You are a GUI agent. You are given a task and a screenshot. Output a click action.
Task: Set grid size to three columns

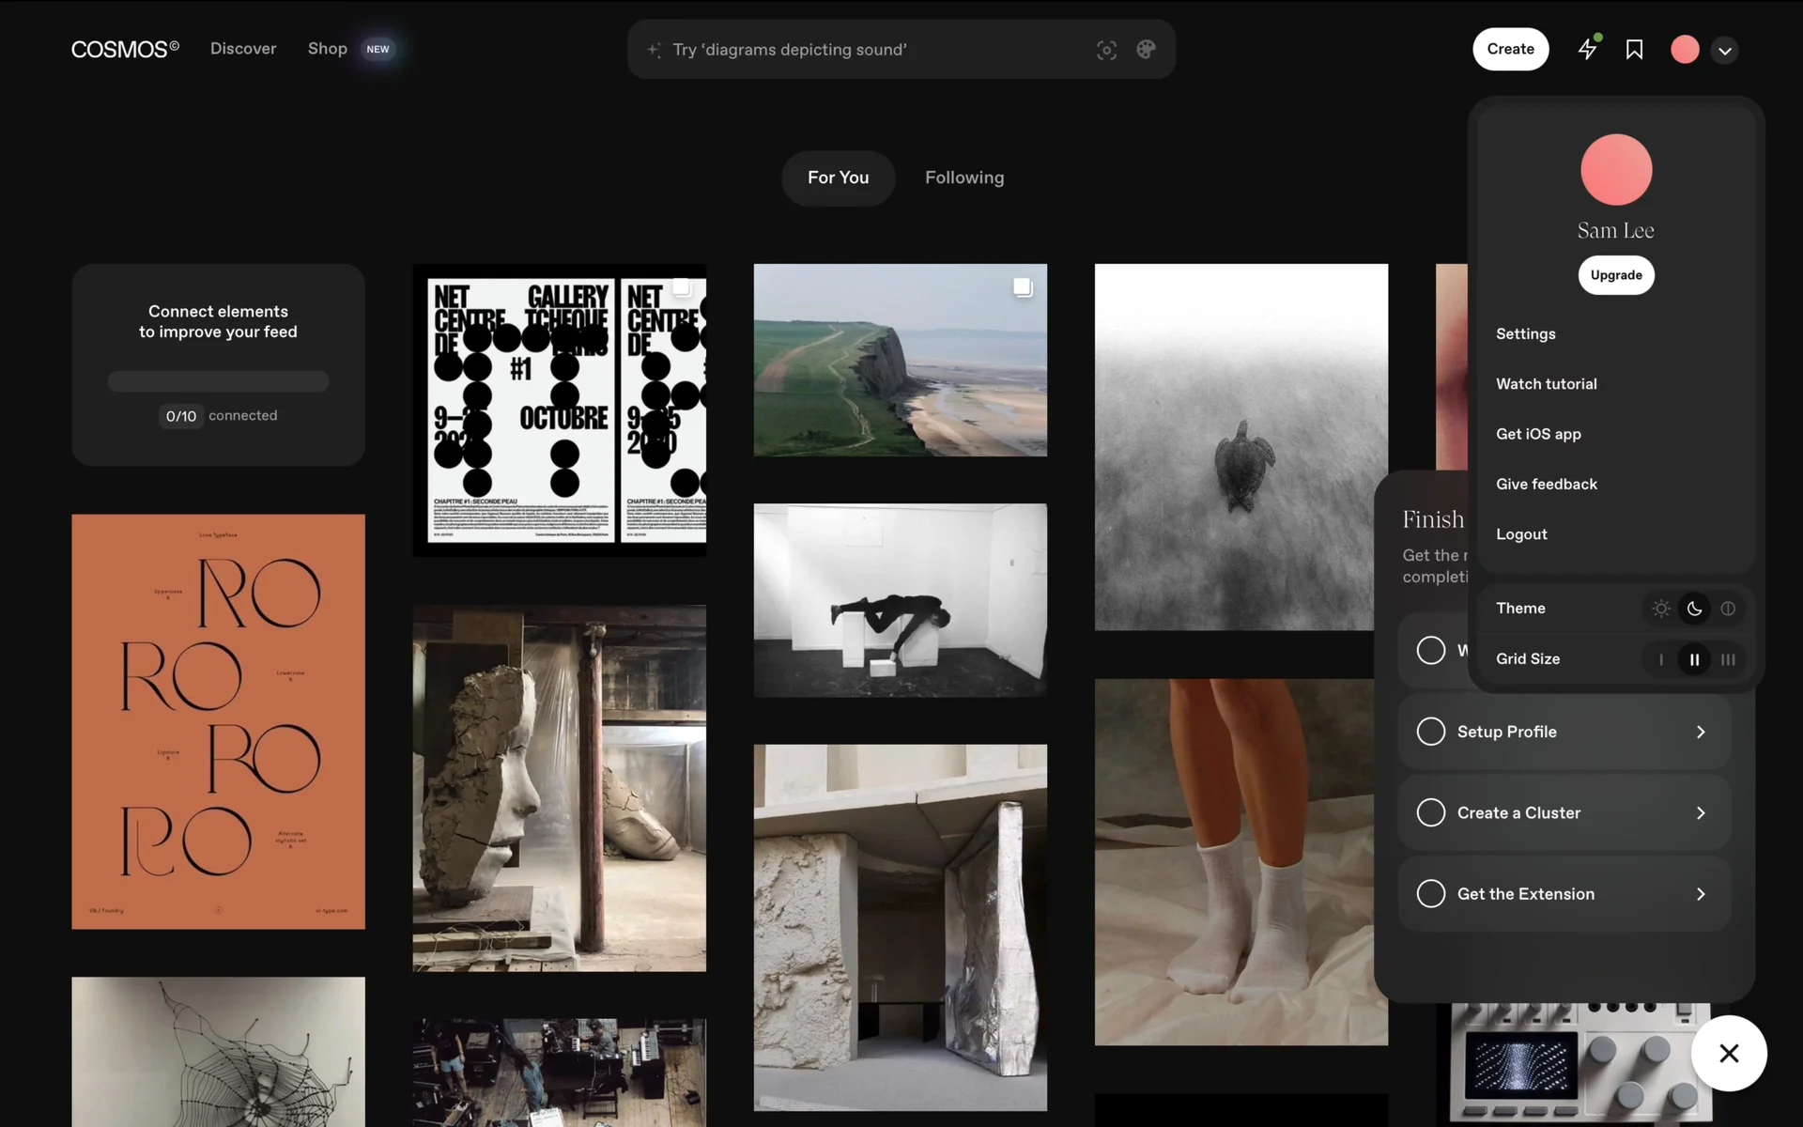click(x=1728, y=659)
